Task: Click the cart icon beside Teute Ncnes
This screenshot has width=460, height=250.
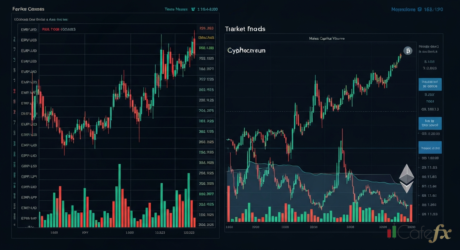Action: (193, 9)
